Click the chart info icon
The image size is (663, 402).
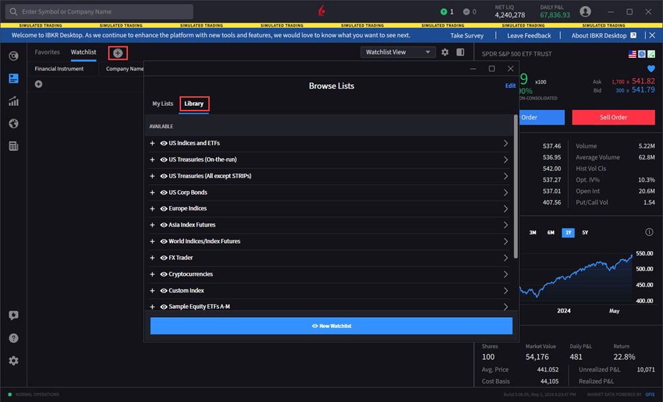[x=649, y=232]
